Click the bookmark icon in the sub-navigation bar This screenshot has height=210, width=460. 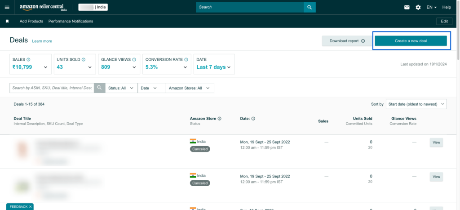tap(7, 22)
